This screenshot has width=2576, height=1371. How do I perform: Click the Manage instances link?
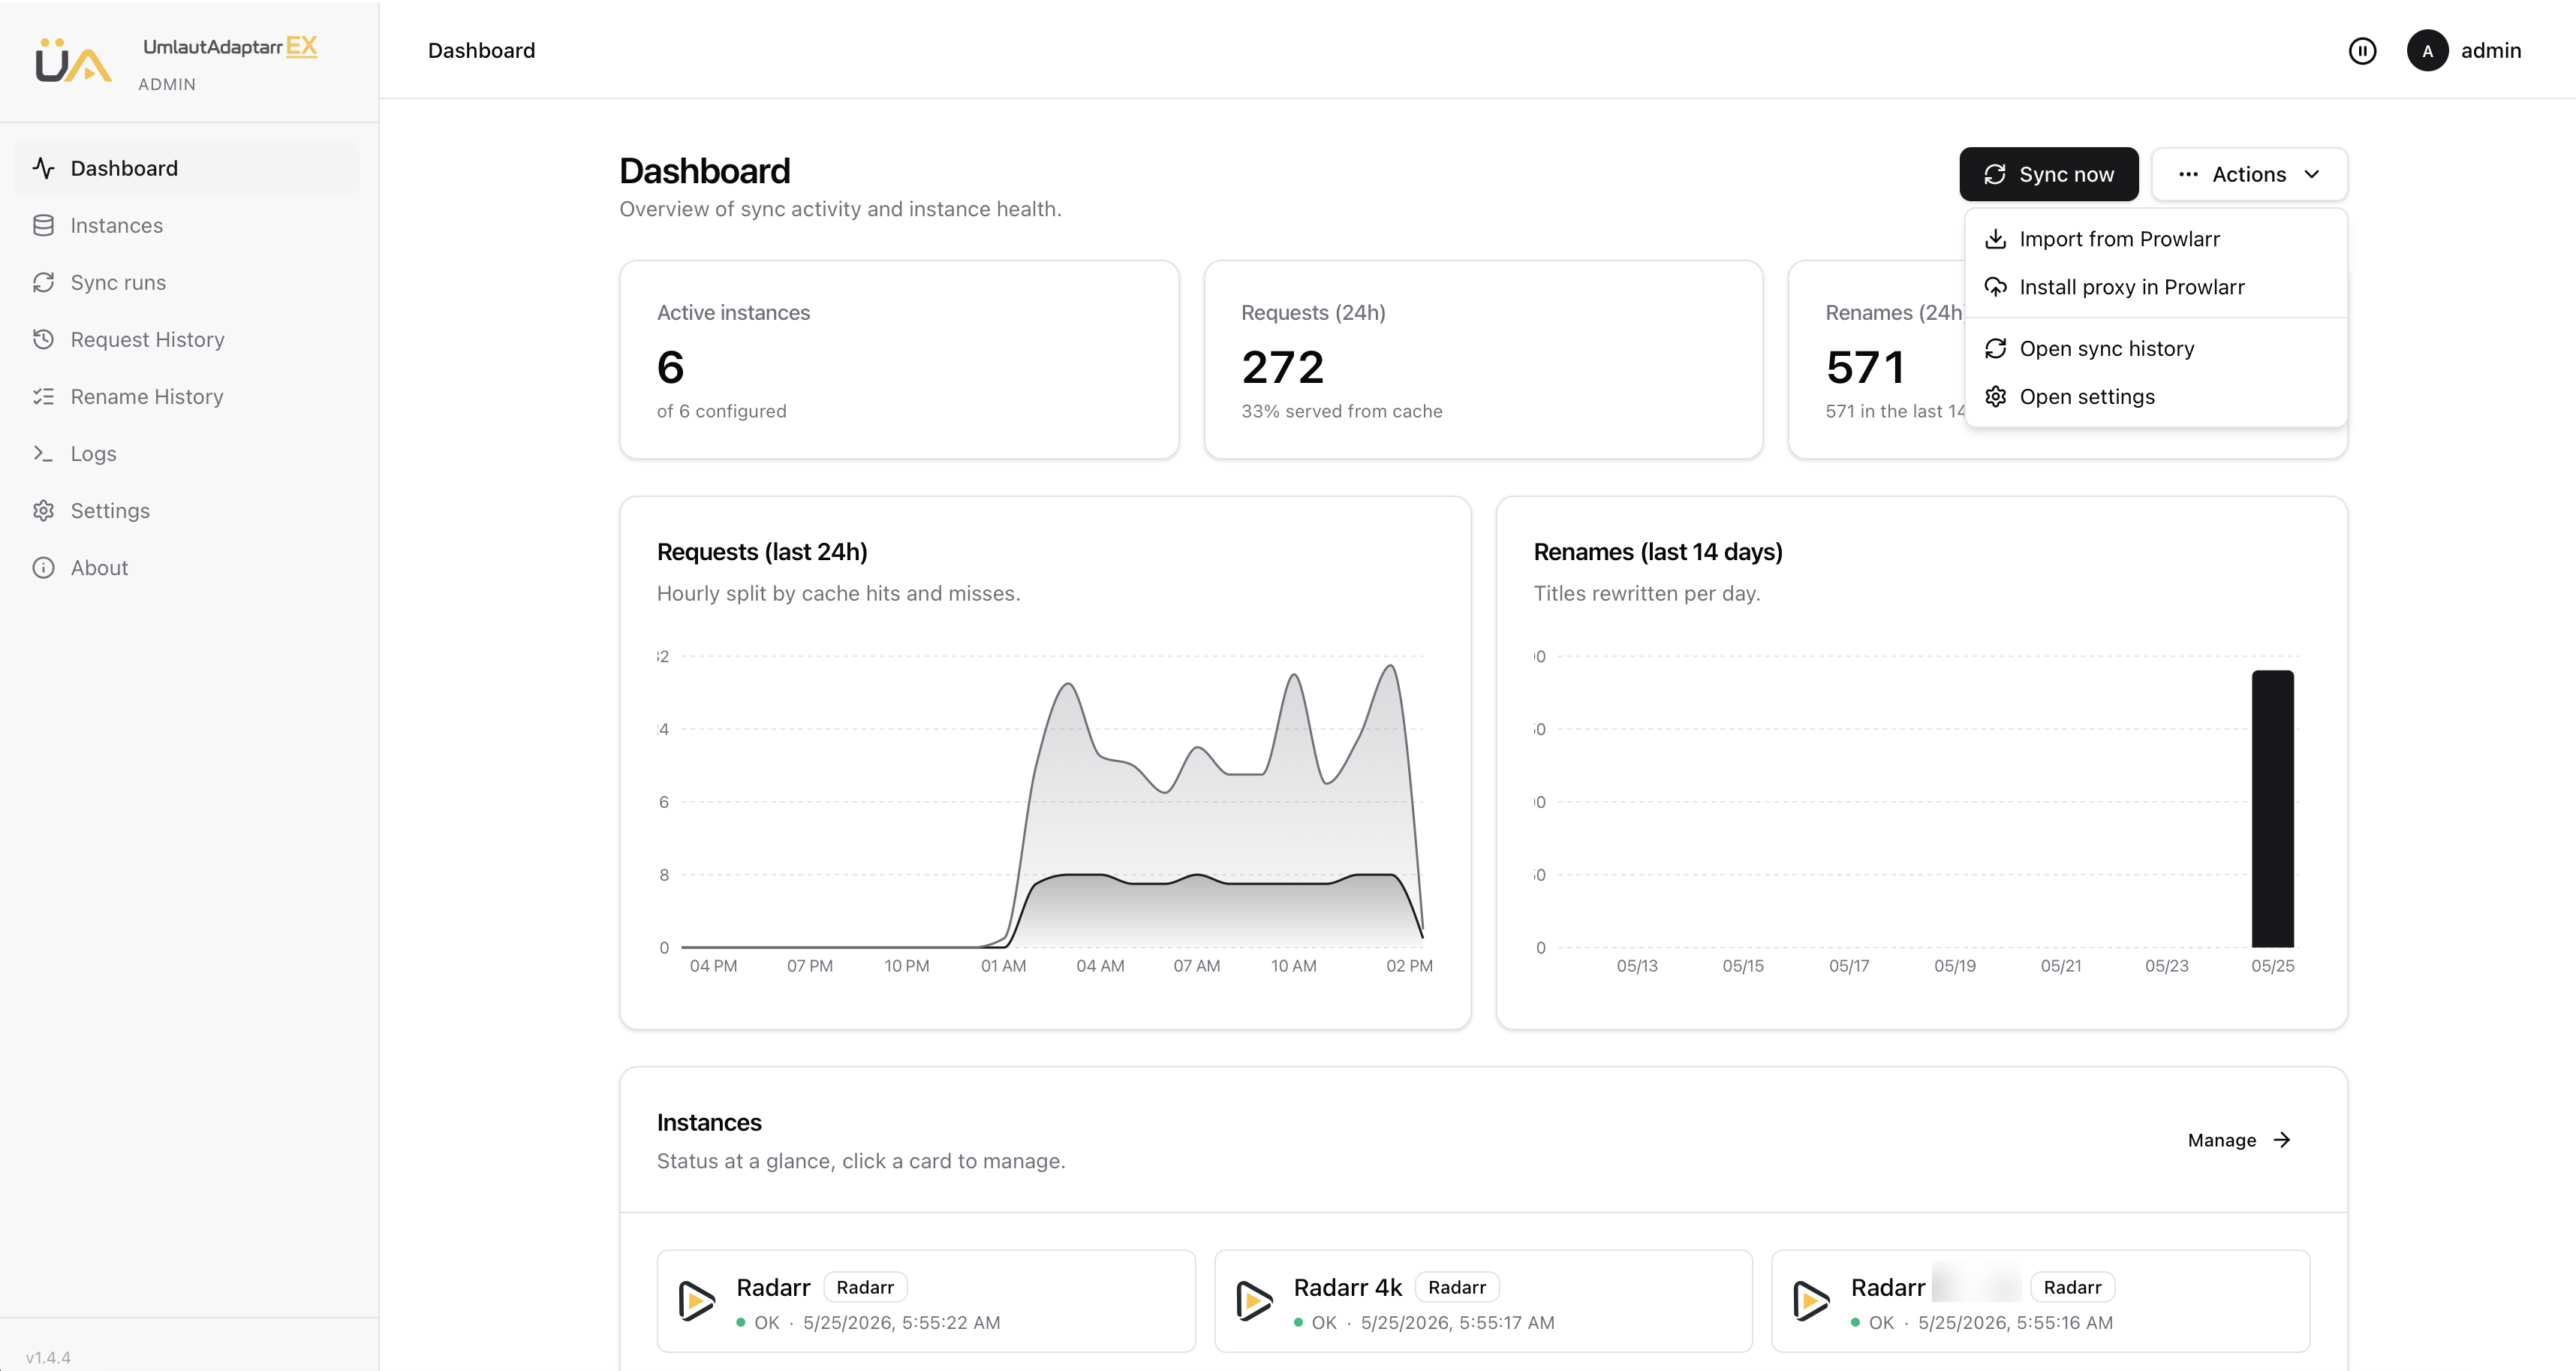2239,1140
